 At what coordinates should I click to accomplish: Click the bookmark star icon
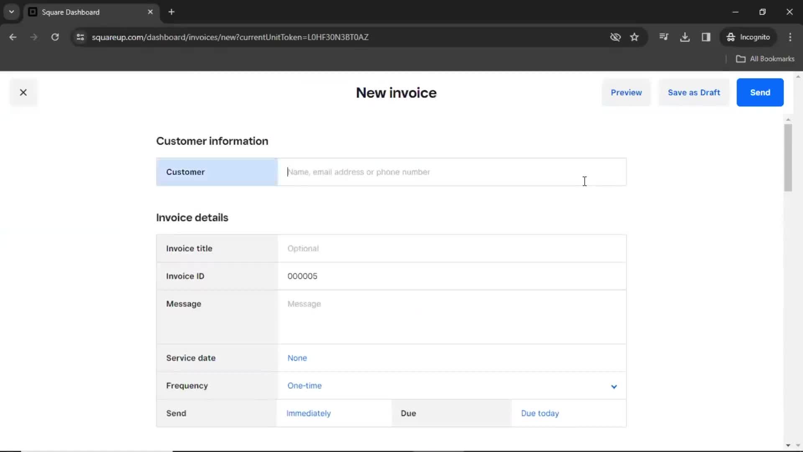[x=635, y=37]
